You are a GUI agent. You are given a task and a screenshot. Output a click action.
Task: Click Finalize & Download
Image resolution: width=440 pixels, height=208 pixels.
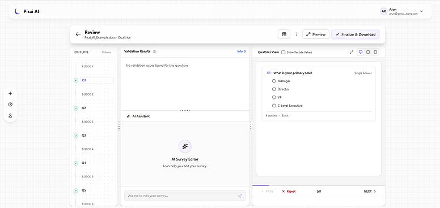pyautogui.click(x=356, y=34)
